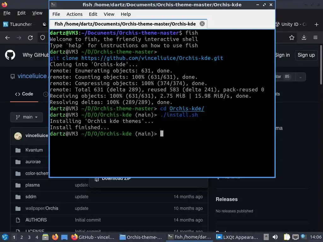This screenshot has width=323, height=242.
Task: Open the Star button dropdown arrow
Action: pyautogui.click(x=301, y=77)
